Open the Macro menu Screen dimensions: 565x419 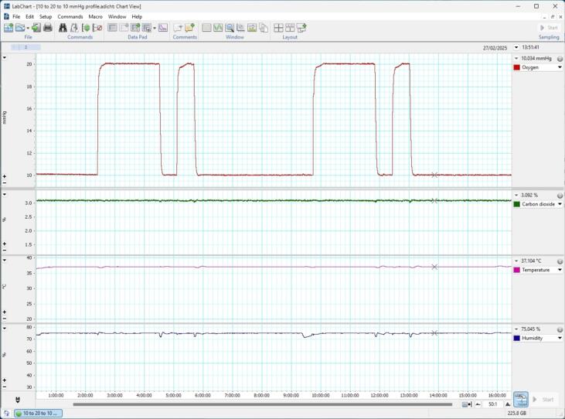[96, 16]
